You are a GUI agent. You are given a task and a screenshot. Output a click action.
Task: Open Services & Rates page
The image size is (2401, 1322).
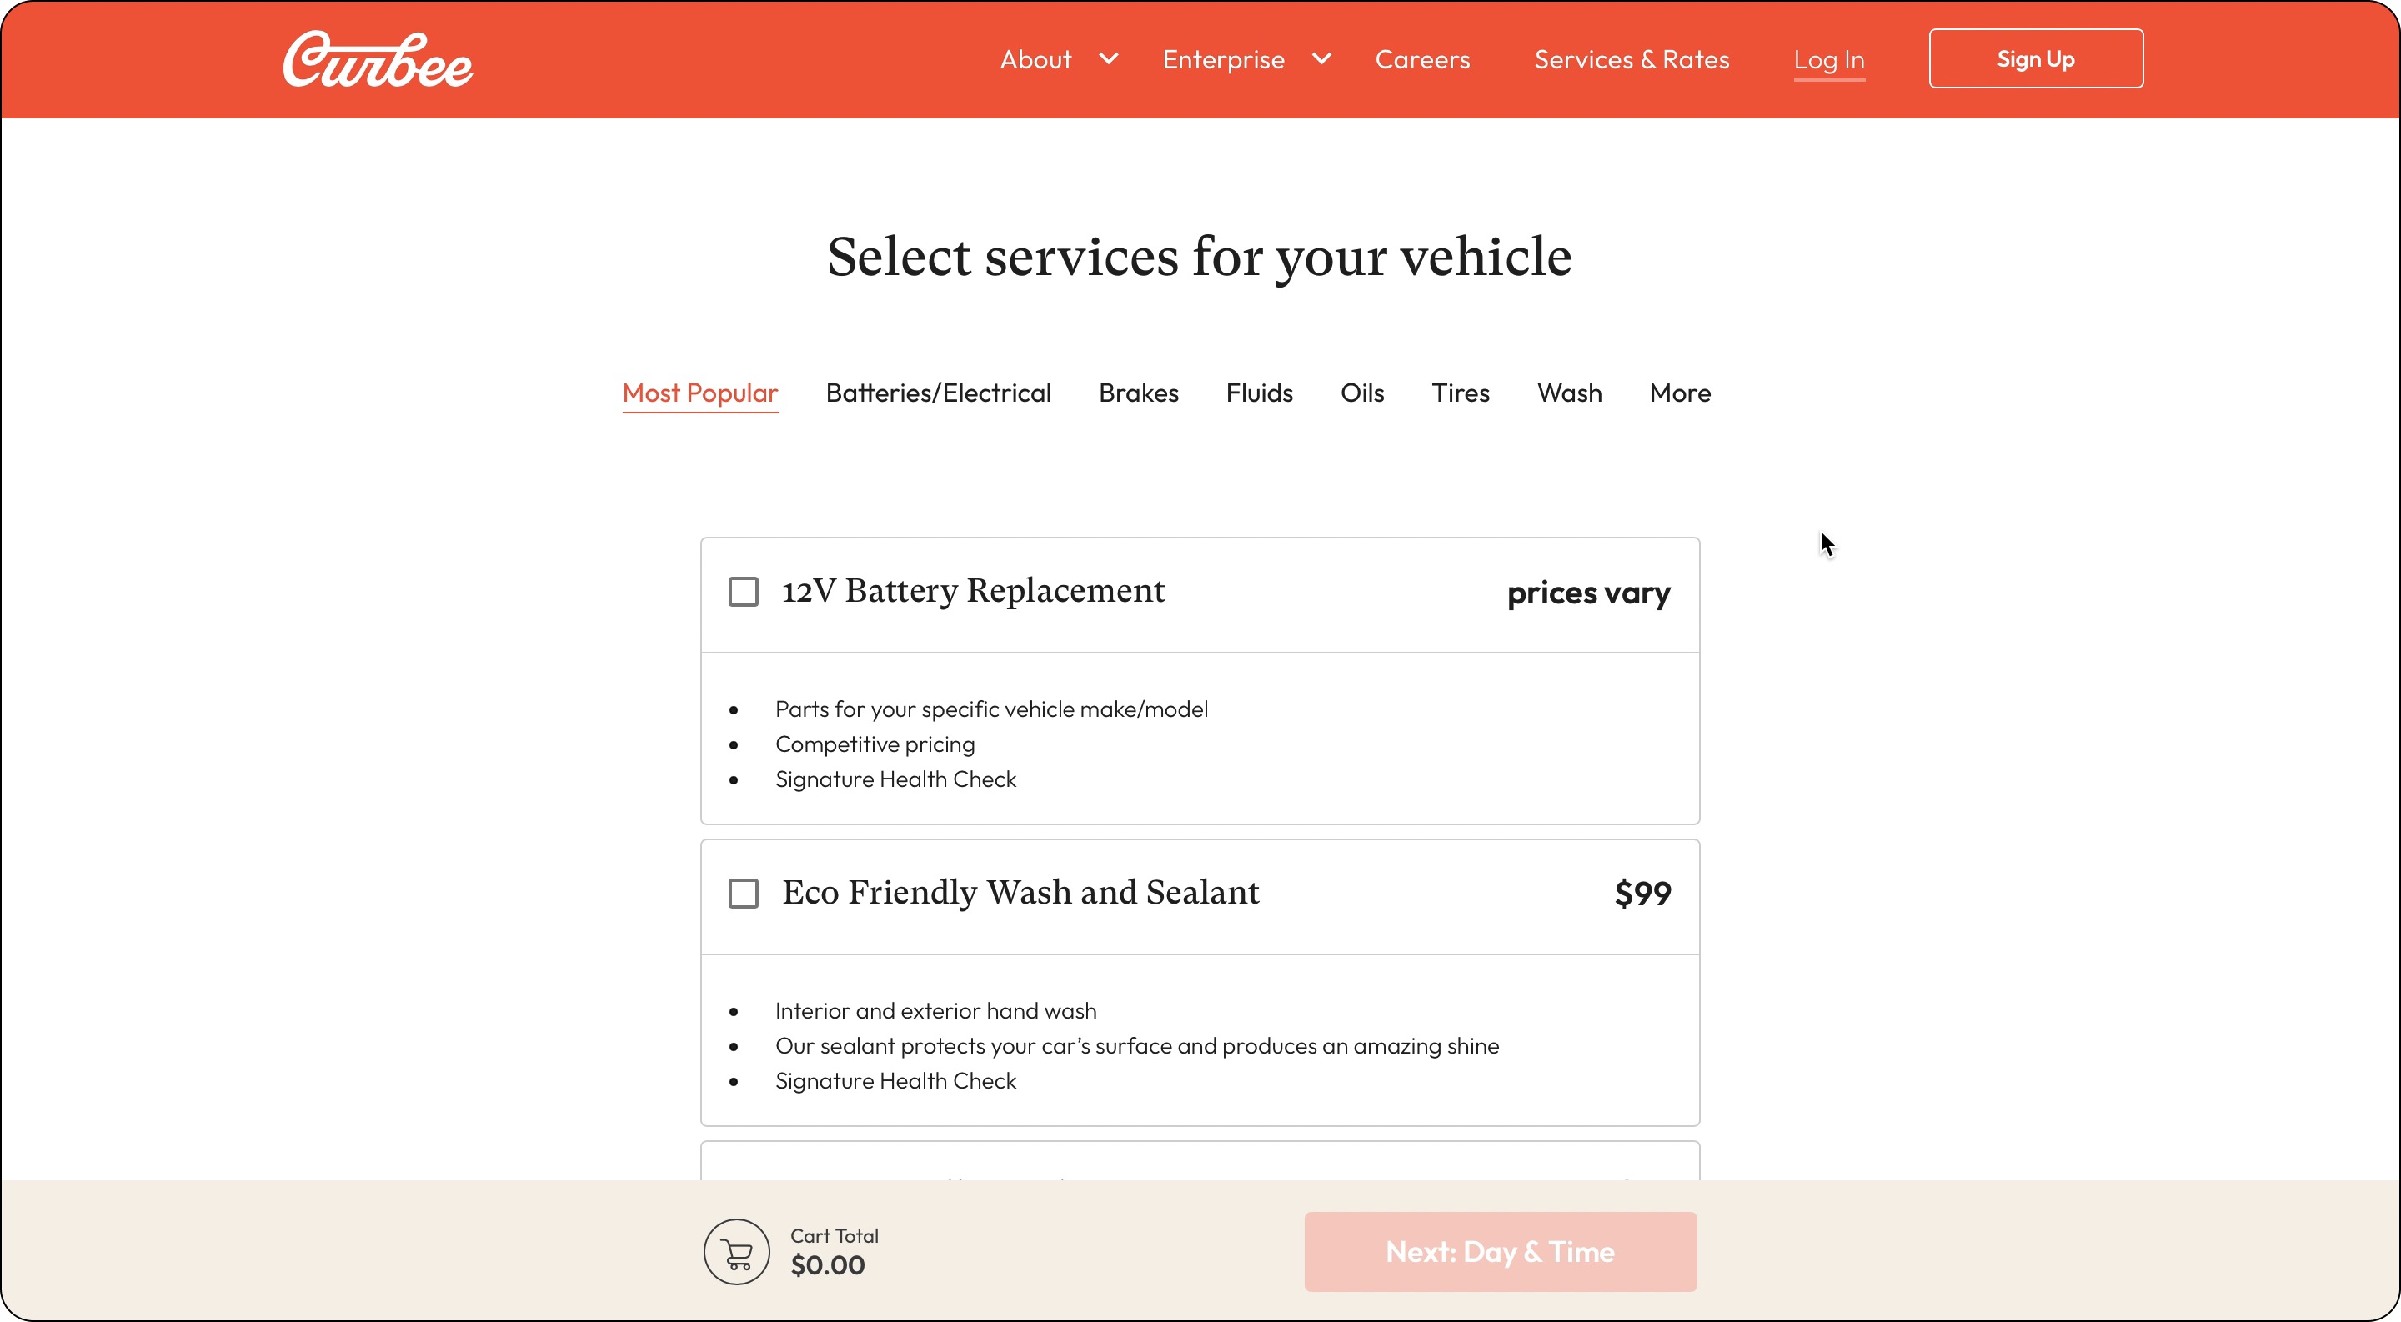point(1632,60)
